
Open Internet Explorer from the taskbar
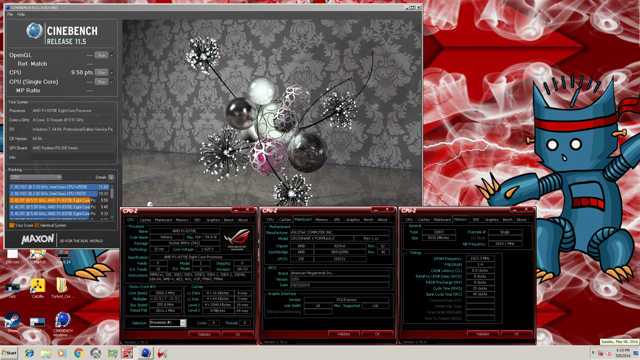[29, 353]
